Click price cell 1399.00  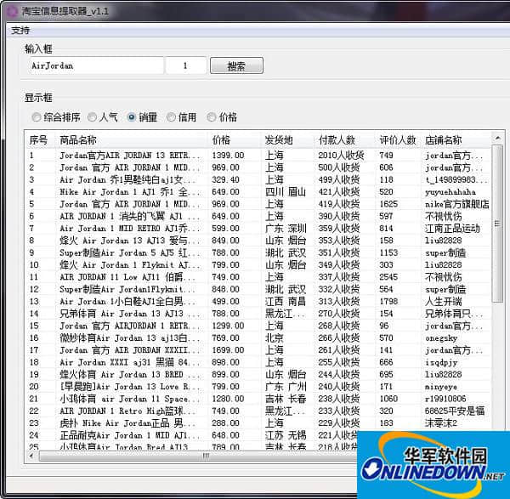tap(228, 156)
